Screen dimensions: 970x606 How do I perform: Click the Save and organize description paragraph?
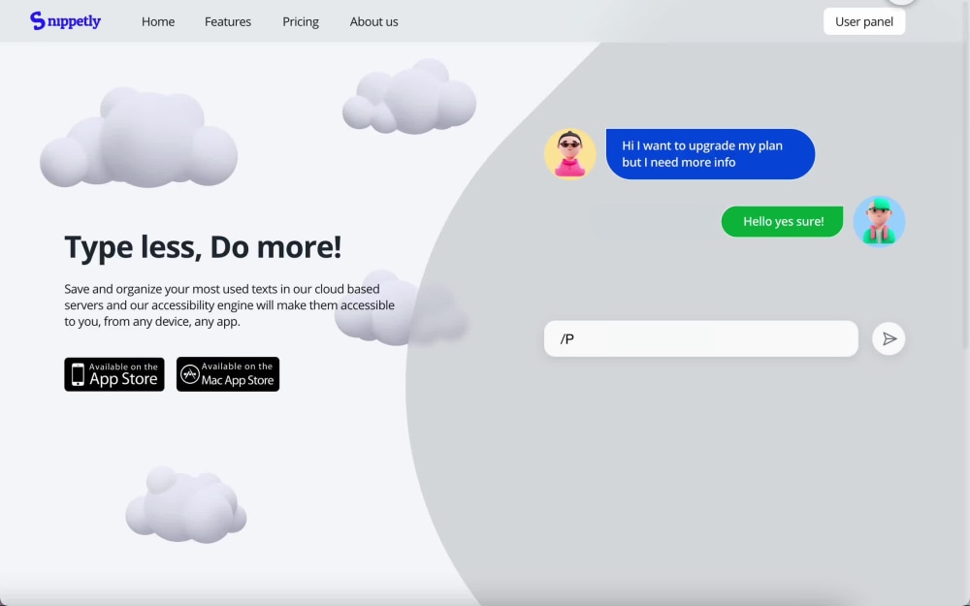coord(230,304)
